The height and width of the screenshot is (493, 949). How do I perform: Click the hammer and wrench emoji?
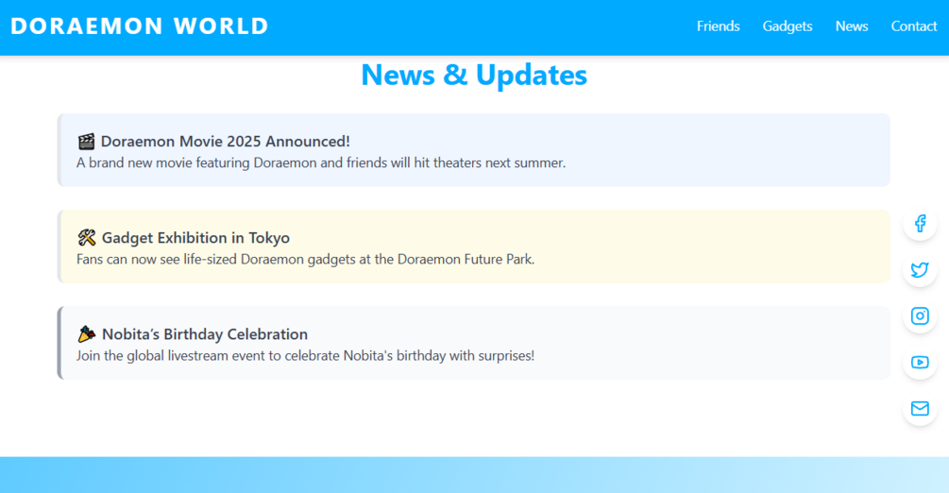[x=87, y=237]
